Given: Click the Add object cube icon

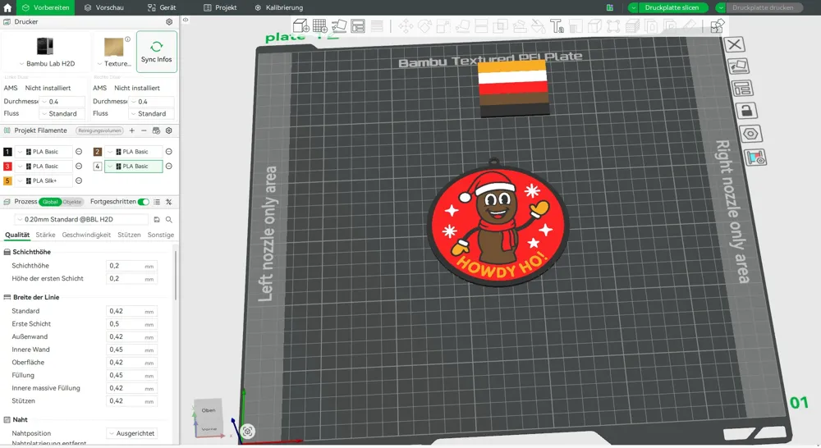Looking at the screenshot, I should point(300,25).
